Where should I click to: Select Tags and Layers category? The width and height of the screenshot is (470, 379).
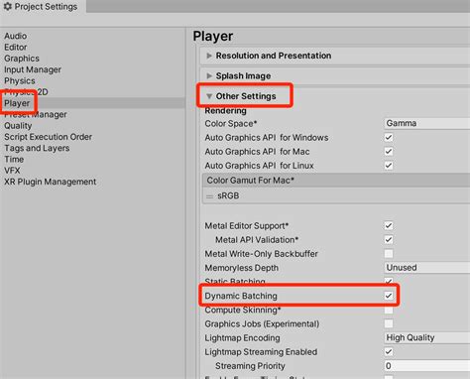click(37, 148)
